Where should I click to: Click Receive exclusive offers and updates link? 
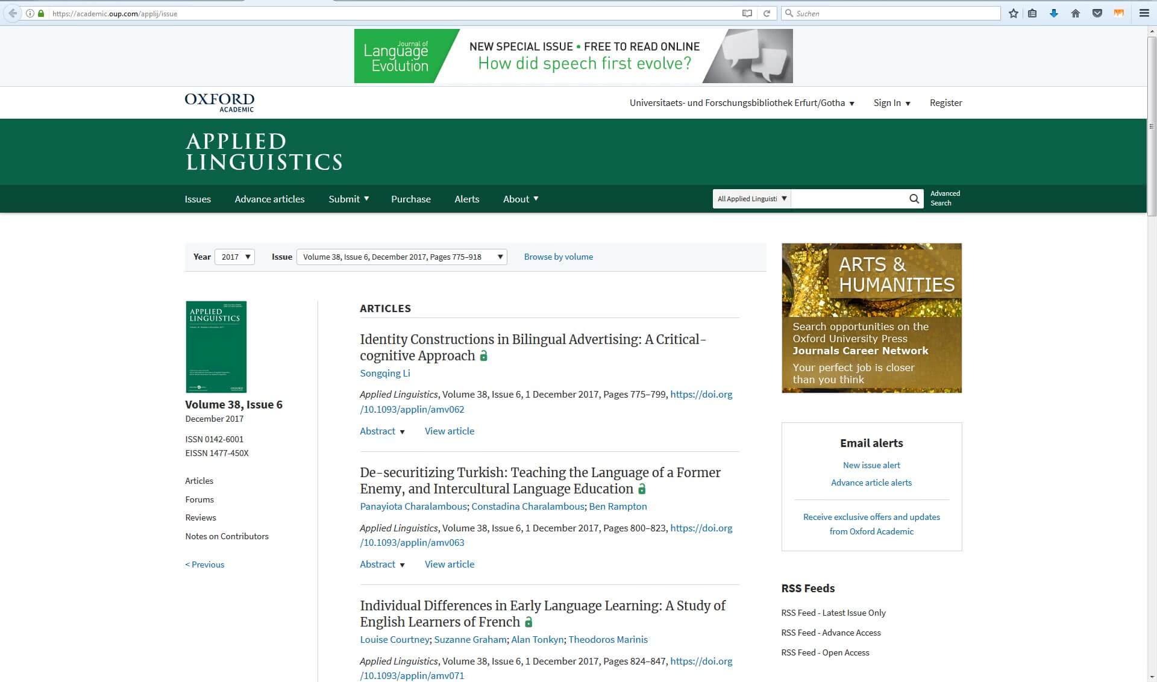pyautogui.click(x=871, y=524)
